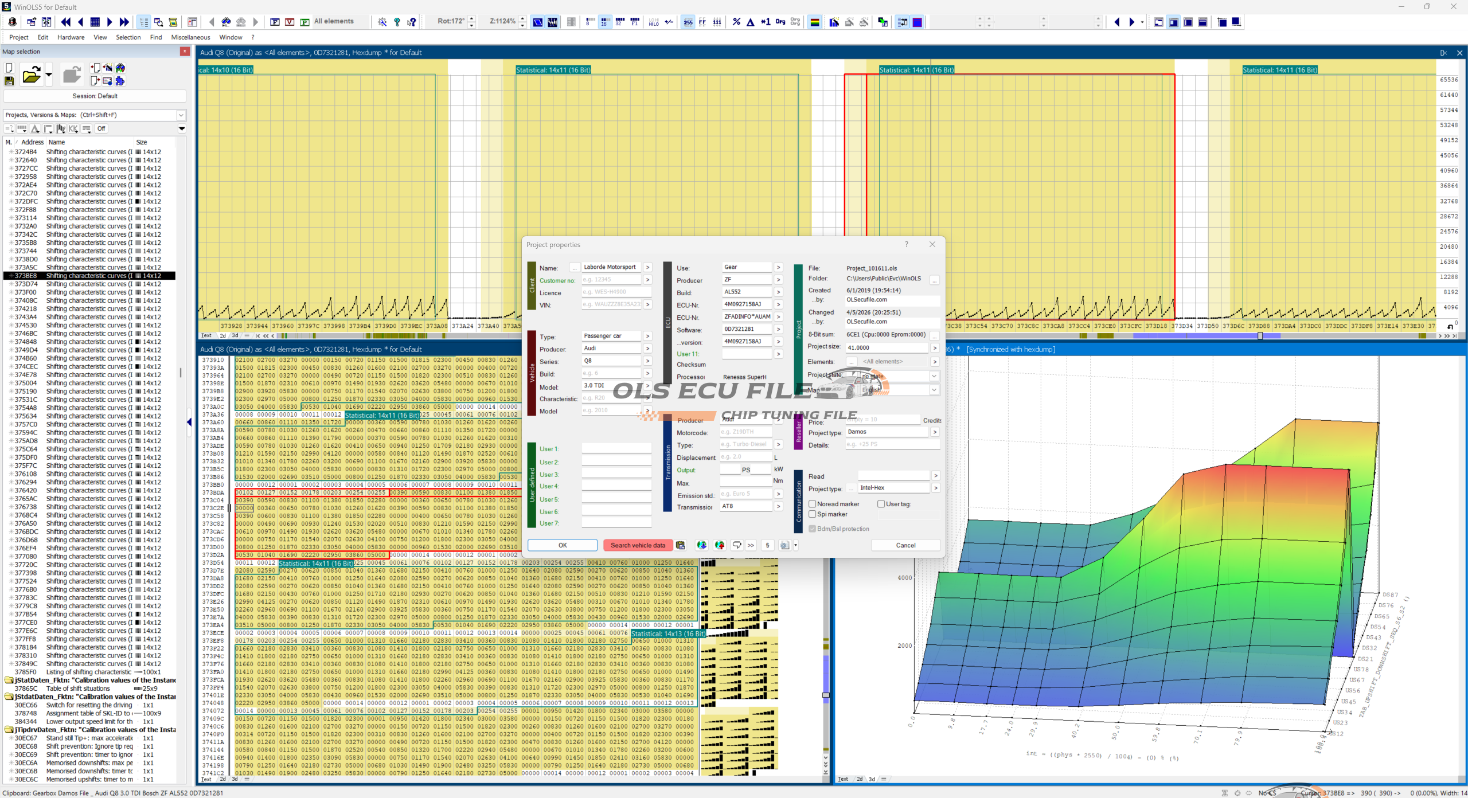Click the 16-bit display mode icon

[x=604, y=22]
